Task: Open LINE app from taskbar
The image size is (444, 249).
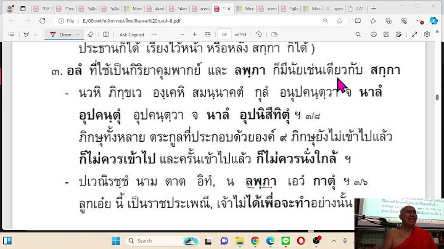Action: click(x=286, y=241)
